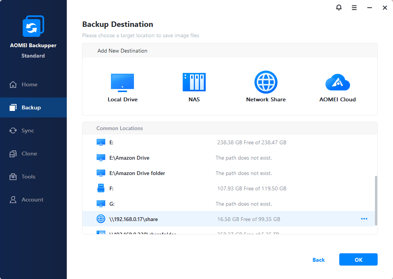Viewport: 393px width, 279px height.
Task: Open the Sync section
Action: coord(28,130)
